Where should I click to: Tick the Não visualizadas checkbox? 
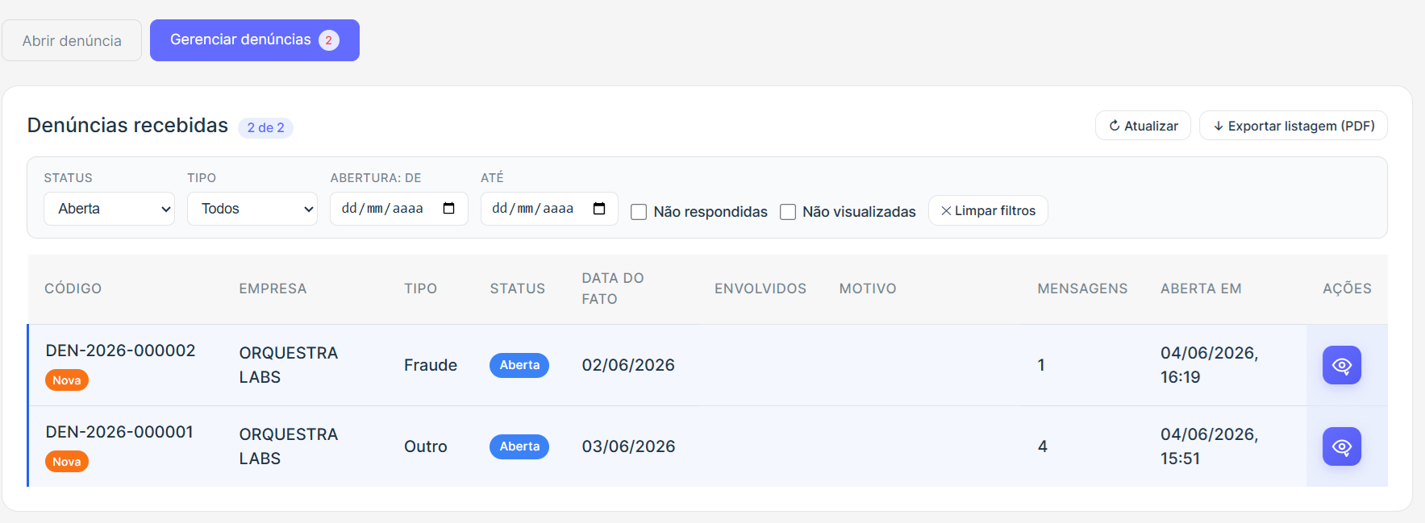[x=788, y=212]
